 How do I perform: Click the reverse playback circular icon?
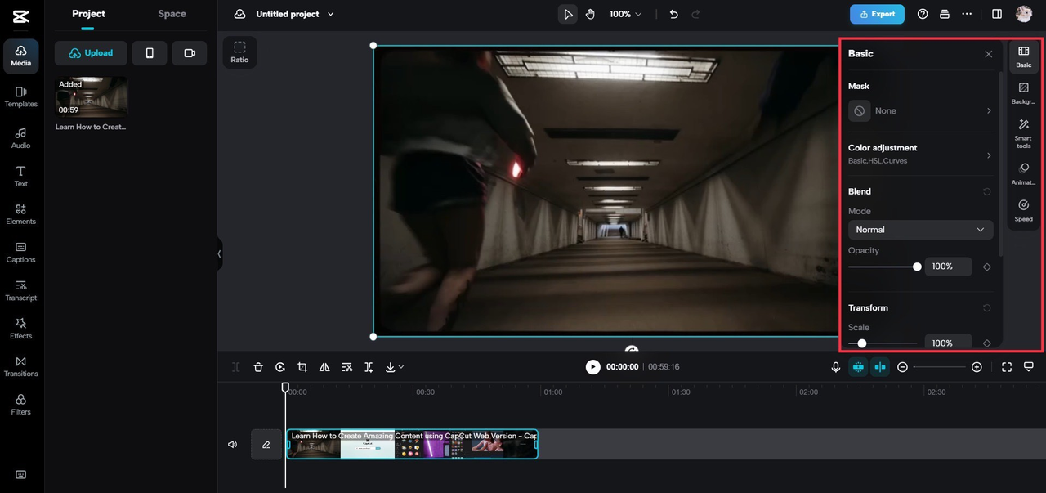point(280,367)
